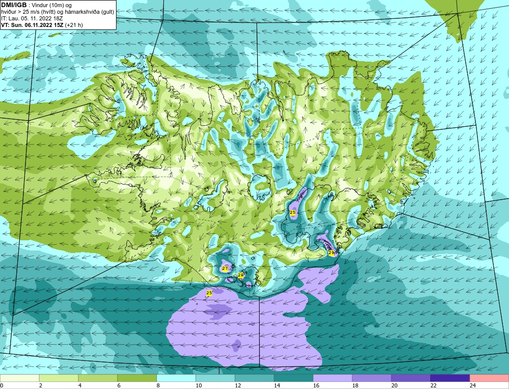
Task: Click the yellow gust label 27
Action: coord(224,268)
